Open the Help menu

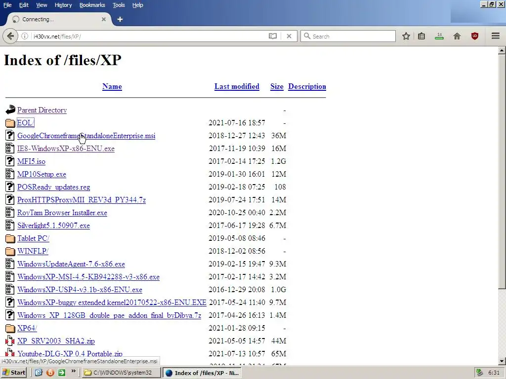137,5
